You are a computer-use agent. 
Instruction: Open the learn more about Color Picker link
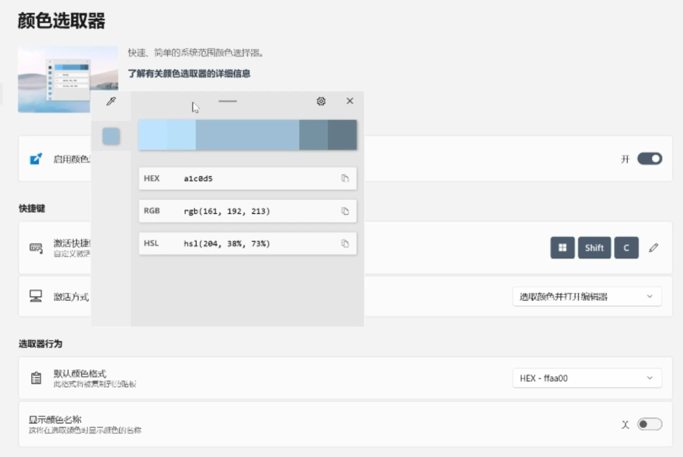click(x=189, y=73)
